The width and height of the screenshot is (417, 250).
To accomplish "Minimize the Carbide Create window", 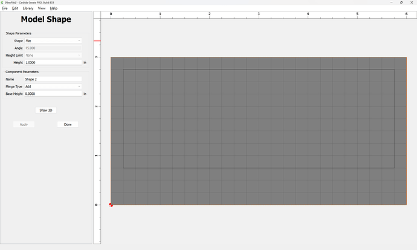I will point(392,2).
